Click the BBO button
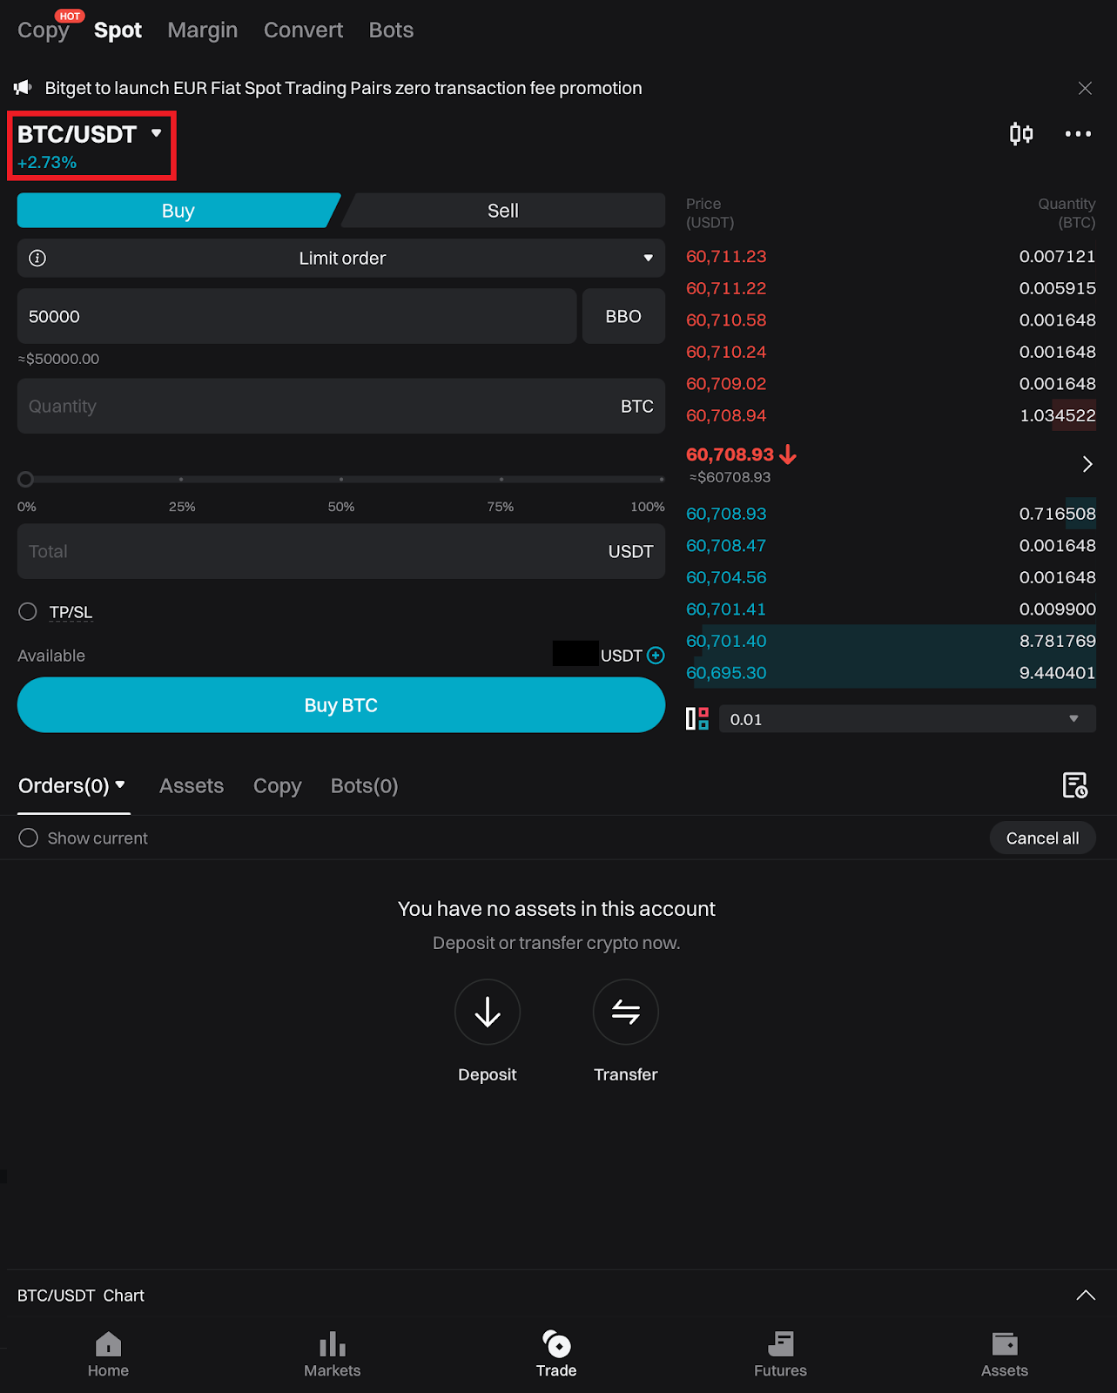 pos(623,316)
